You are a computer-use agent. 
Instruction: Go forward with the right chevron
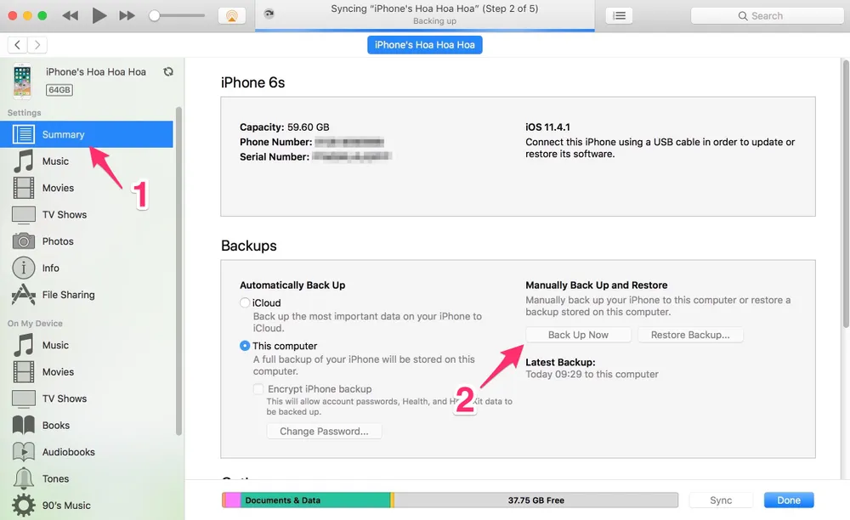[x=37, y=45]
